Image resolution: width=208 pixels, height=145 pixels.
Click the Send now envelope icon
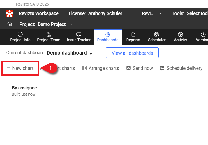click(128, 68)
